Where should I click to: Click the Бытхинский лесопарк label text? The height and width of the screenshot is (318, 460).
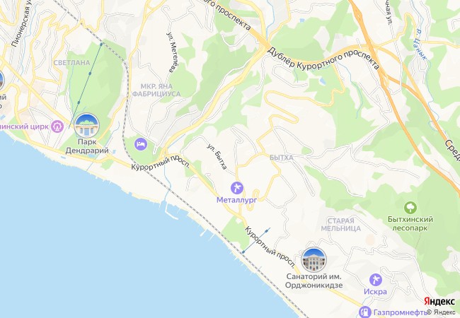tap(410, 223)
